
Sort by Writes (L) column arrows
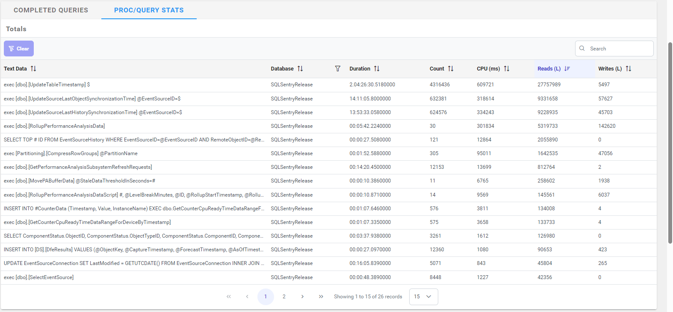tap(629, 69)
